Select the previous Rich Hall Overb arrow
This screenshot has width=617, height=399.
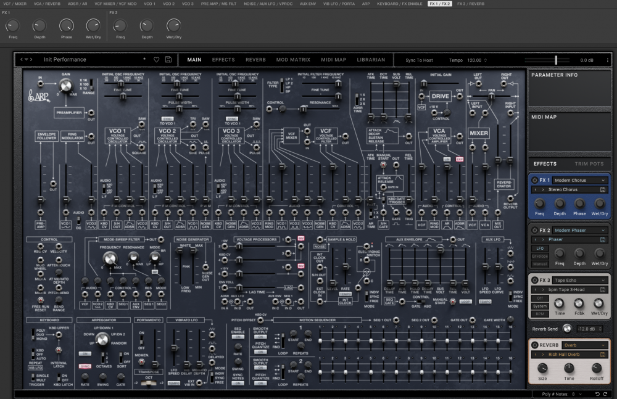point(536,355)
